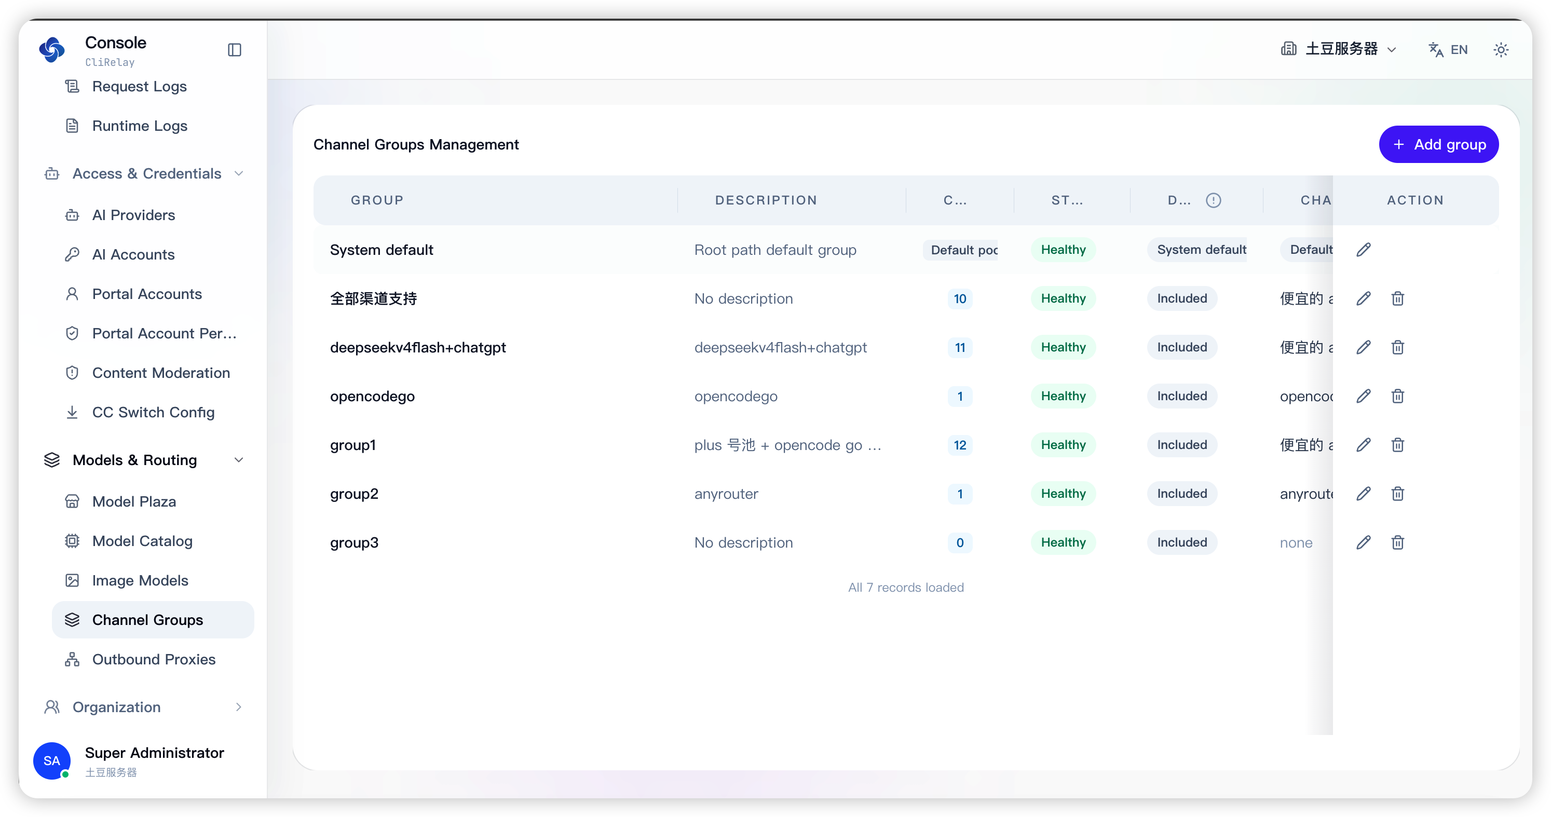The image size is (1551, 817).
Task: Click channel count 10 badge
Action: pos(960,298)
